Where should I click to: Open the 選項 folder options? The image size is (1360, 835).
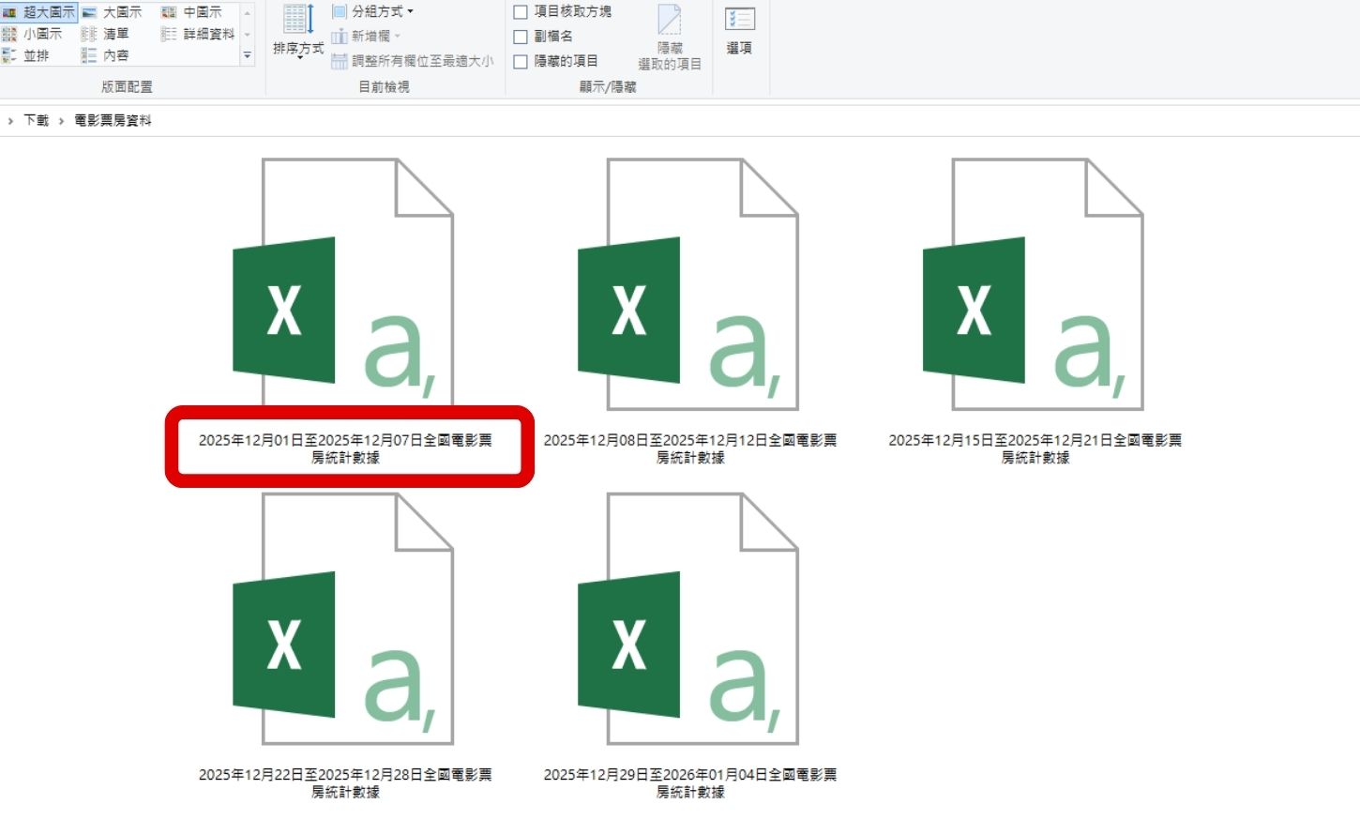tap(739, 35)
